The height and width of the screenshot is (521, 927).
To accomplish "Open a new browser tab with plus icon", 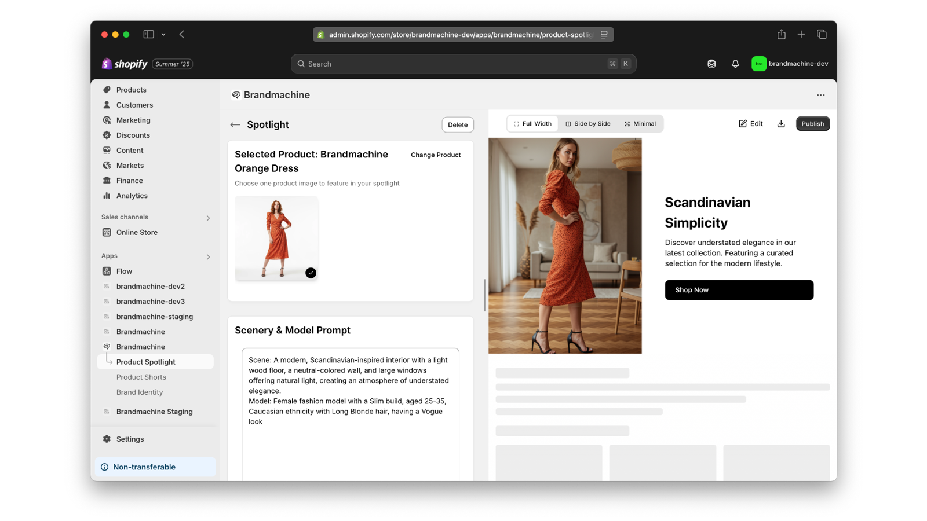I will tap(801, 34).
